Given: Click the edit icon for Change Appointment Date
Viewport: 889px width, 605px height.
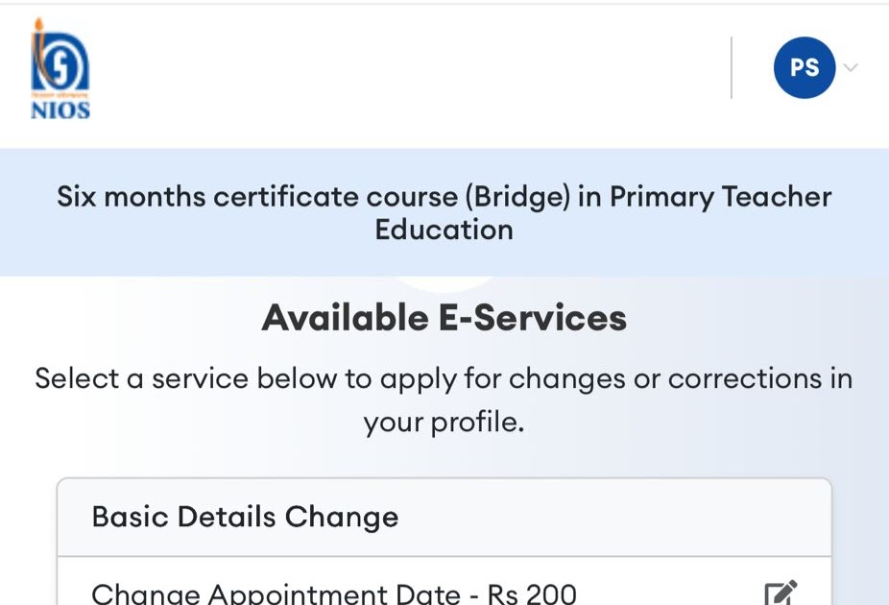Looking at the screenshot, I should coord(780,593).
